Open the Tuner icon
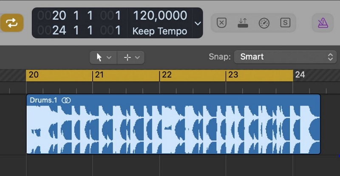This screenshot has width=340, height=176. coord(264,23)
